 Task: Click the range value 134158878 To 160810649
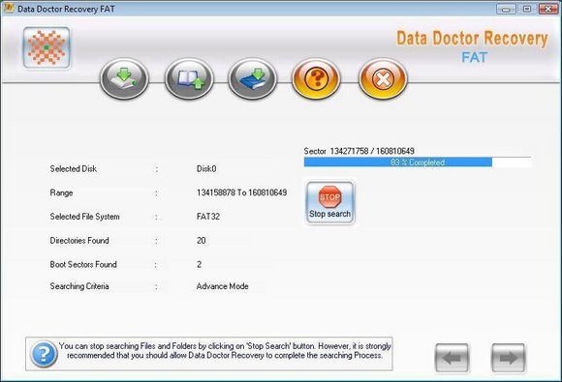[241, 192]
